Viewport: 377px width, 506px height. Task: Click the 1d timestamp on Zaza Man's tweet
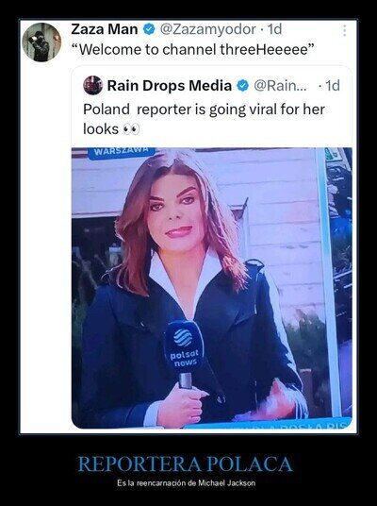[275, 29]
